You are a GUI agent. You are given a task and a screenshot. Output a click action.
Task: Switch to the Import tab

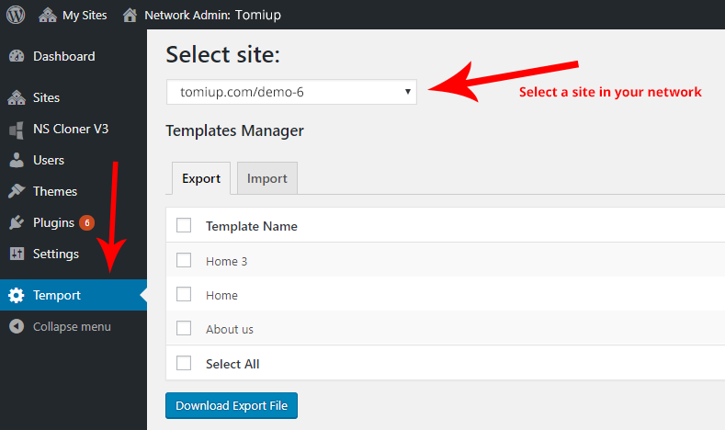point(267,178)
